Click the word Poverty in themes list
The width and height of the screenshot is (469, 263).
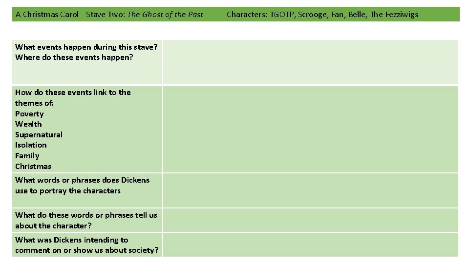click(x=29, y=114)
